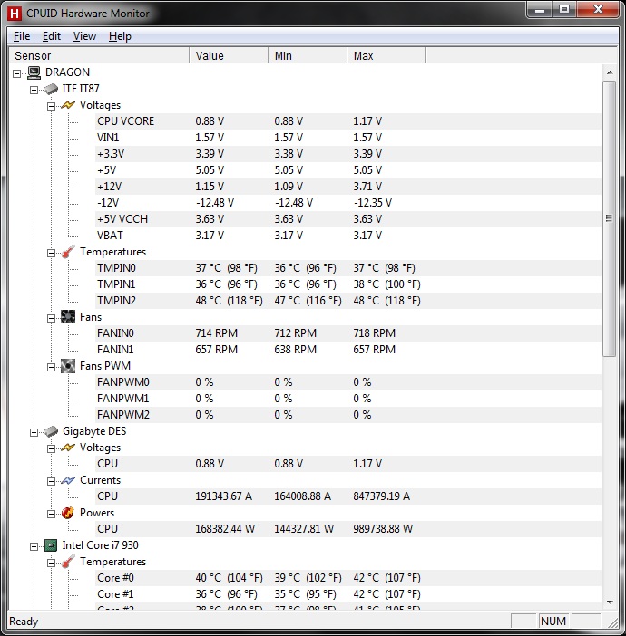Select the FANPWM1 row
Image resolution: width=626 pixels, height=636 pixels.
tap(348, 399)
